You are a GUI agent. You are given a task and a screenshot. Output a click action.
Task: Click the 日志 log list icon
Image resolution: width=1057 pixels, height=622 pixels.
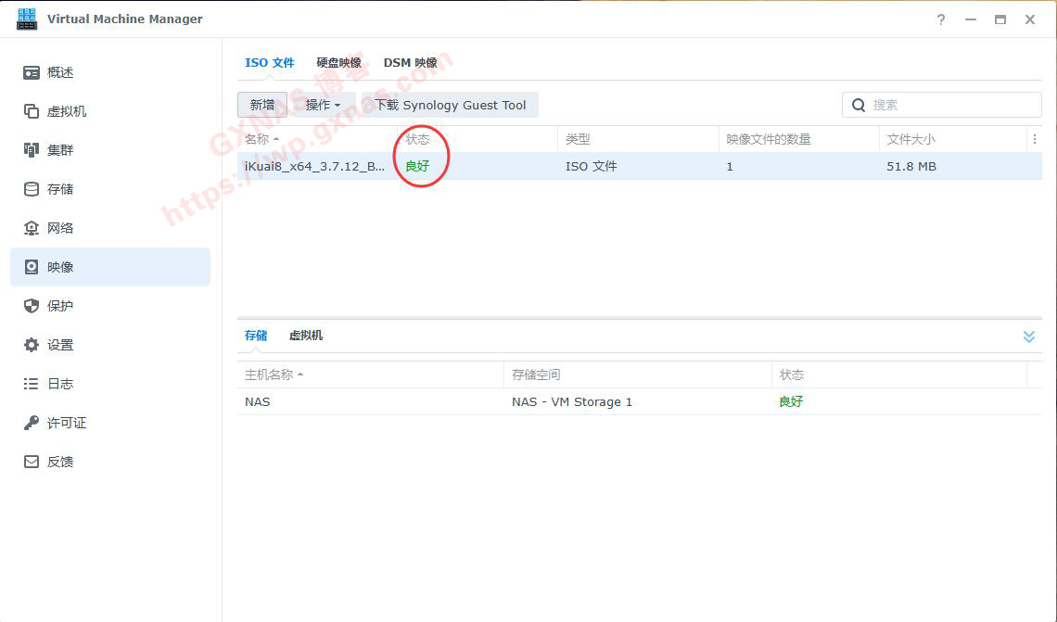[x=32, y=384]
